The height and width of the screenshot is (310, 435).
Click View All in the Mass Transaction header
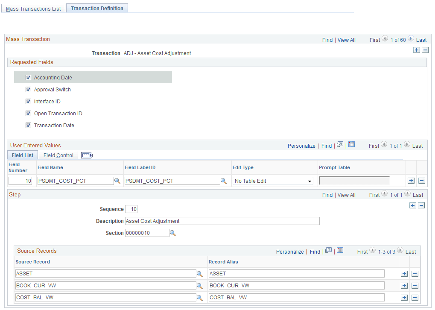[x=346, y=39]
